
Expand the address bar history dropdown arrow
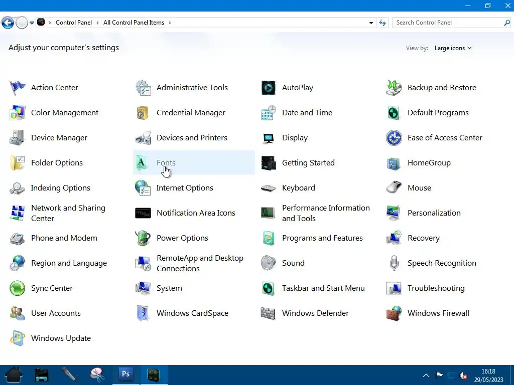click(371, 23)
